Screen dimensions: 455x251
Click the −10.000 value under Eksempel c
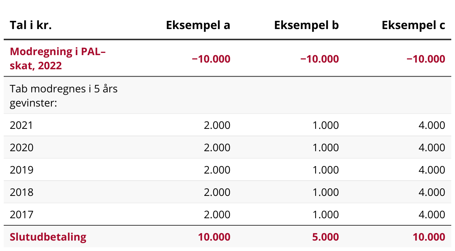[x=426, y=59]
